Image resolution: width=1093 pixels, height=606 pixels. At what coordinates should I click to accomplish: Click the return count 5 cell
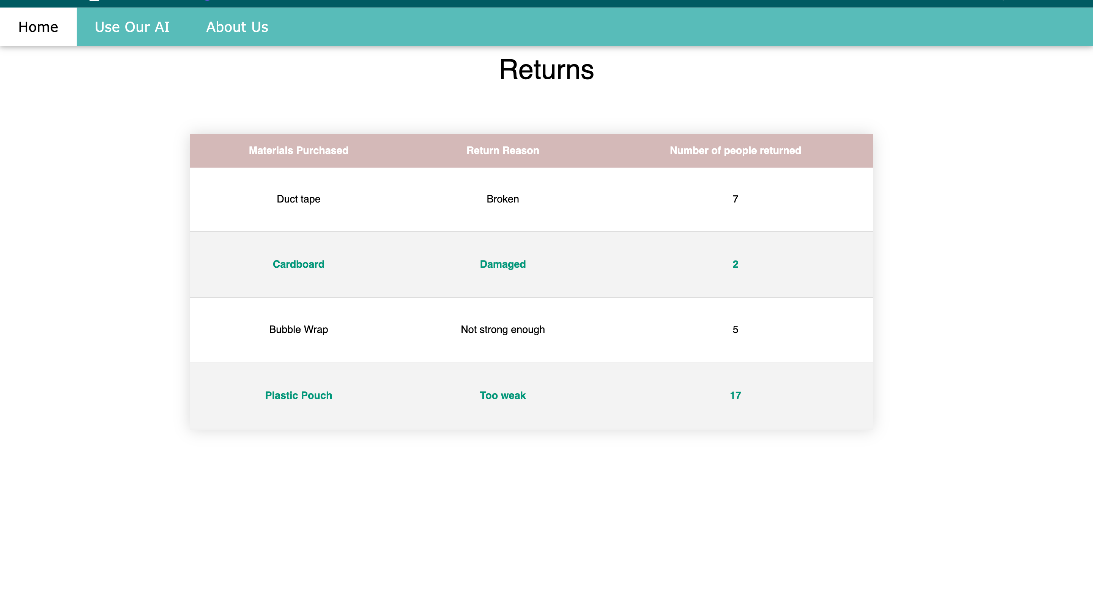point(735,330)
